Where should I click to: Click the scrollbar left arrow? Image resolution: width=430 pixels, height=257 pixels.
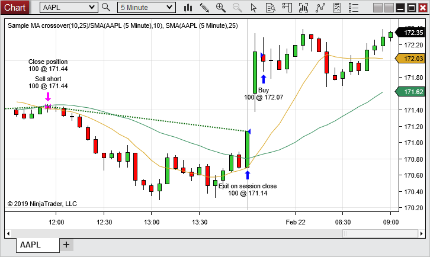pyautogui.click(x=8, y=233)
